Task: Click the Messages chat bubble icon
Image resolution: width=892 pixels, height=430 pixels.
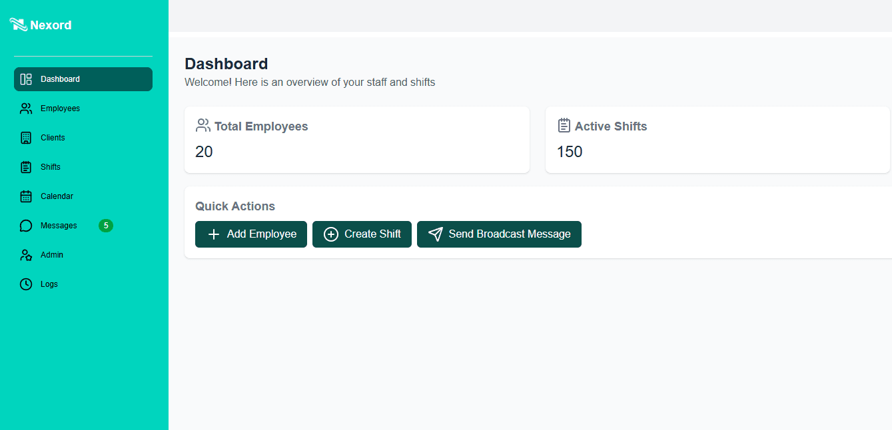Action: tap(25, 225)
